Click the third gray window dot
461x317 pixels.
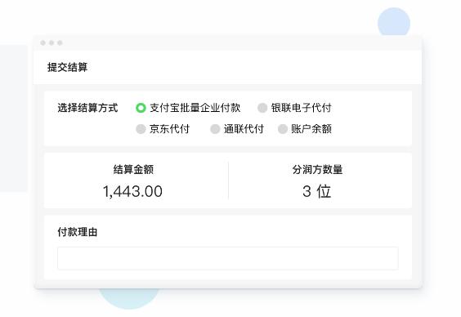coord(60,43)
